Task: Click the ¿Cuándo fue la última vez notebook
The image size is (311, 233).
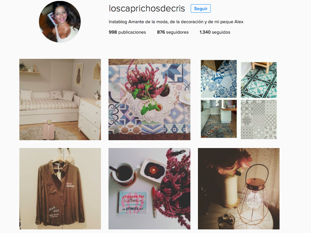Action: coord(132,202)
